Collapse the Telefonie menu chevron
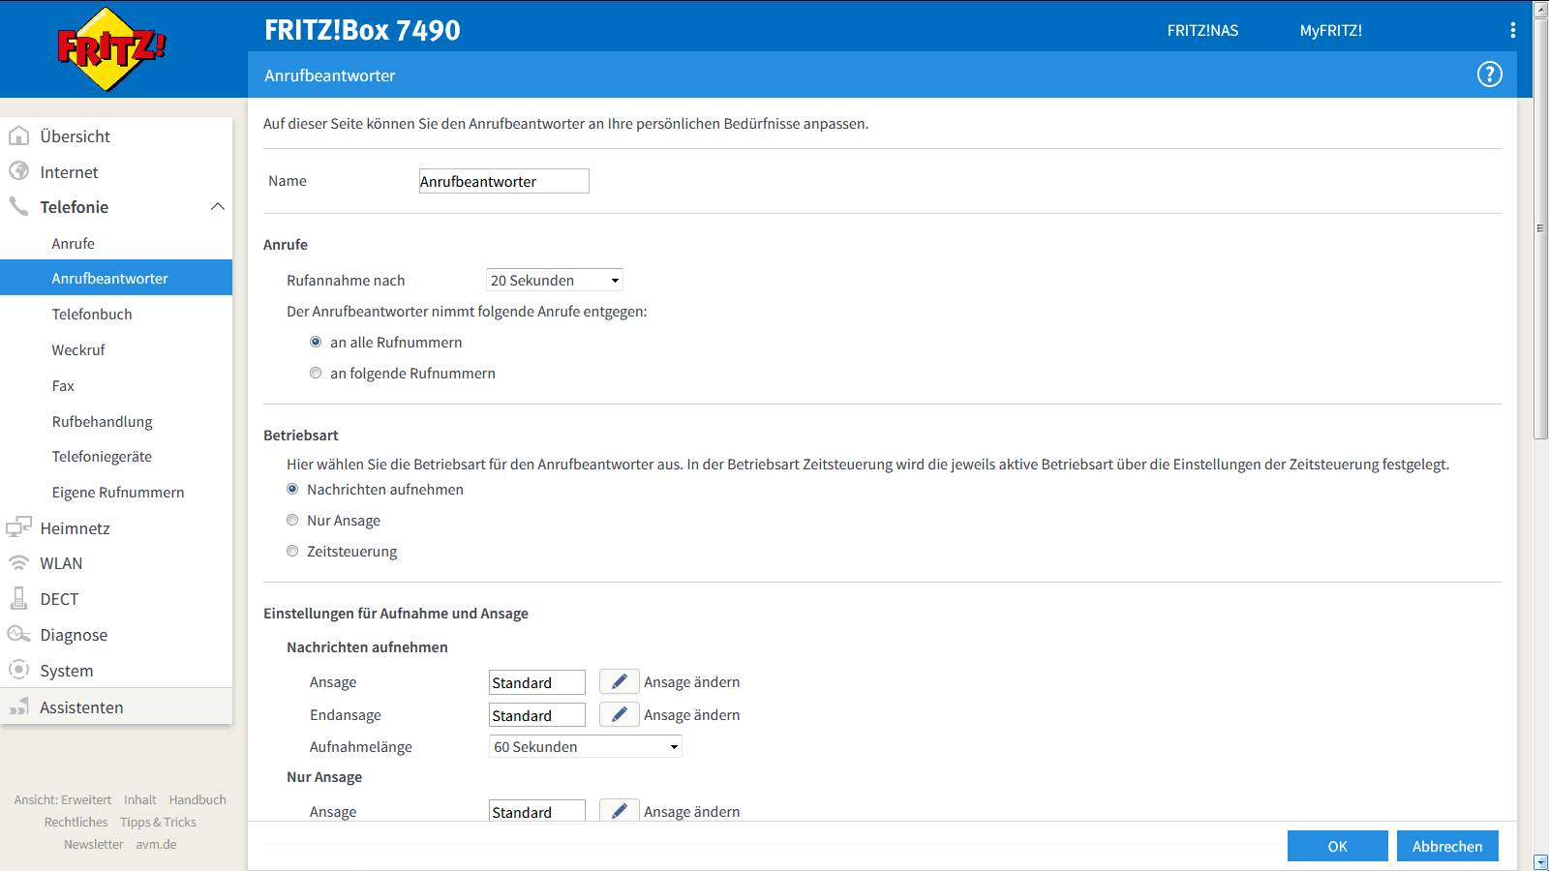 click(218, 206)
